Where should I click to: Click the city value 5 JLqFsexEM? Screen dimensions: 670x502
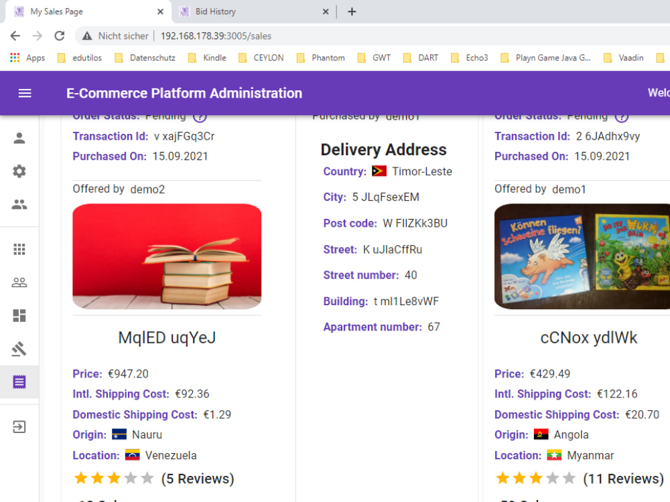point(385,197)
